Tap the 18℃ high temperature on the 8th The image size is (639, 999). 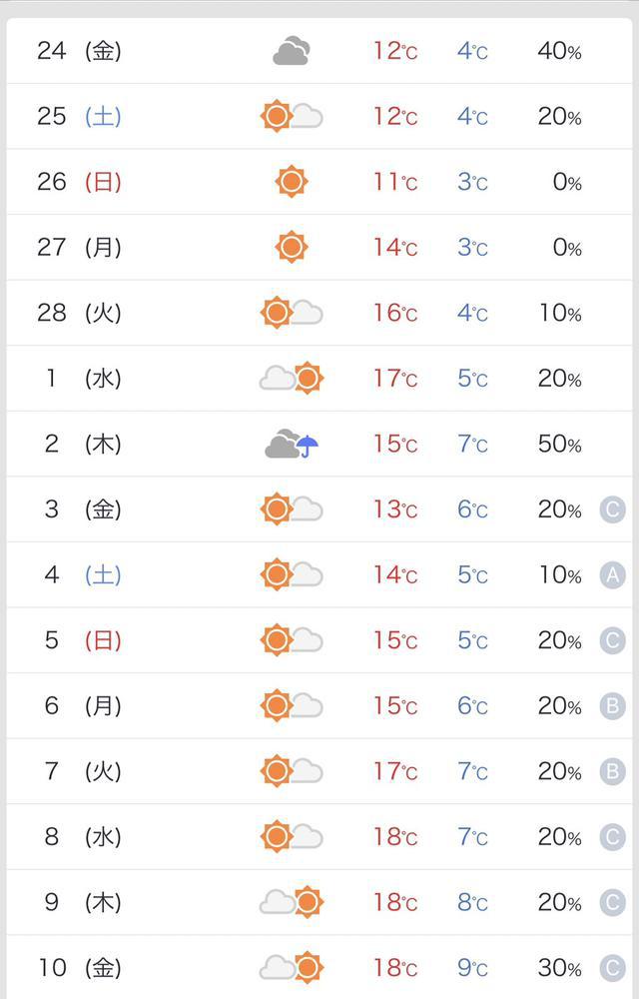point(395,837)
